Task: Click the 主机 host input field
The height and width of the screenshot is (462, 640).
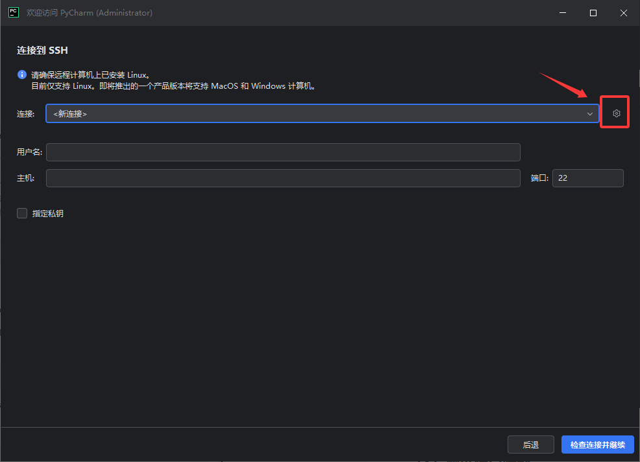Action: 283,178
